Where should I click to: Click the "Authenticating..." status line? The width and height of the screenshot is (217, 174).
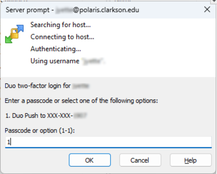[56, 49]
